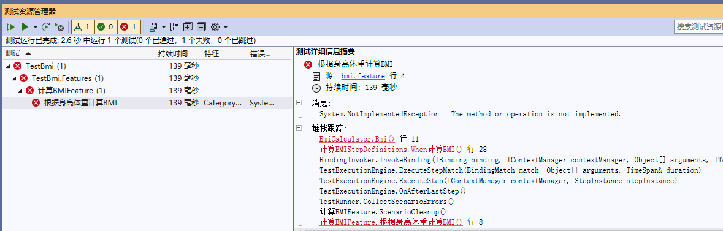Toggle the failed tests filter showing 1
Viewport: 723px width, 231px height.
[129, 27]
